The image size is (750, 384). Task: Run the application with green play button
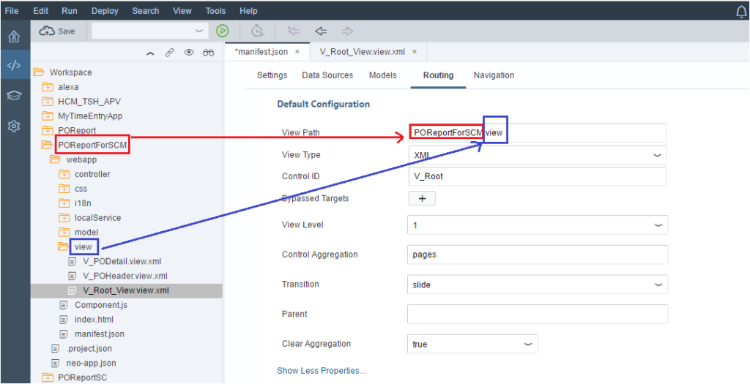click(222, 31)
